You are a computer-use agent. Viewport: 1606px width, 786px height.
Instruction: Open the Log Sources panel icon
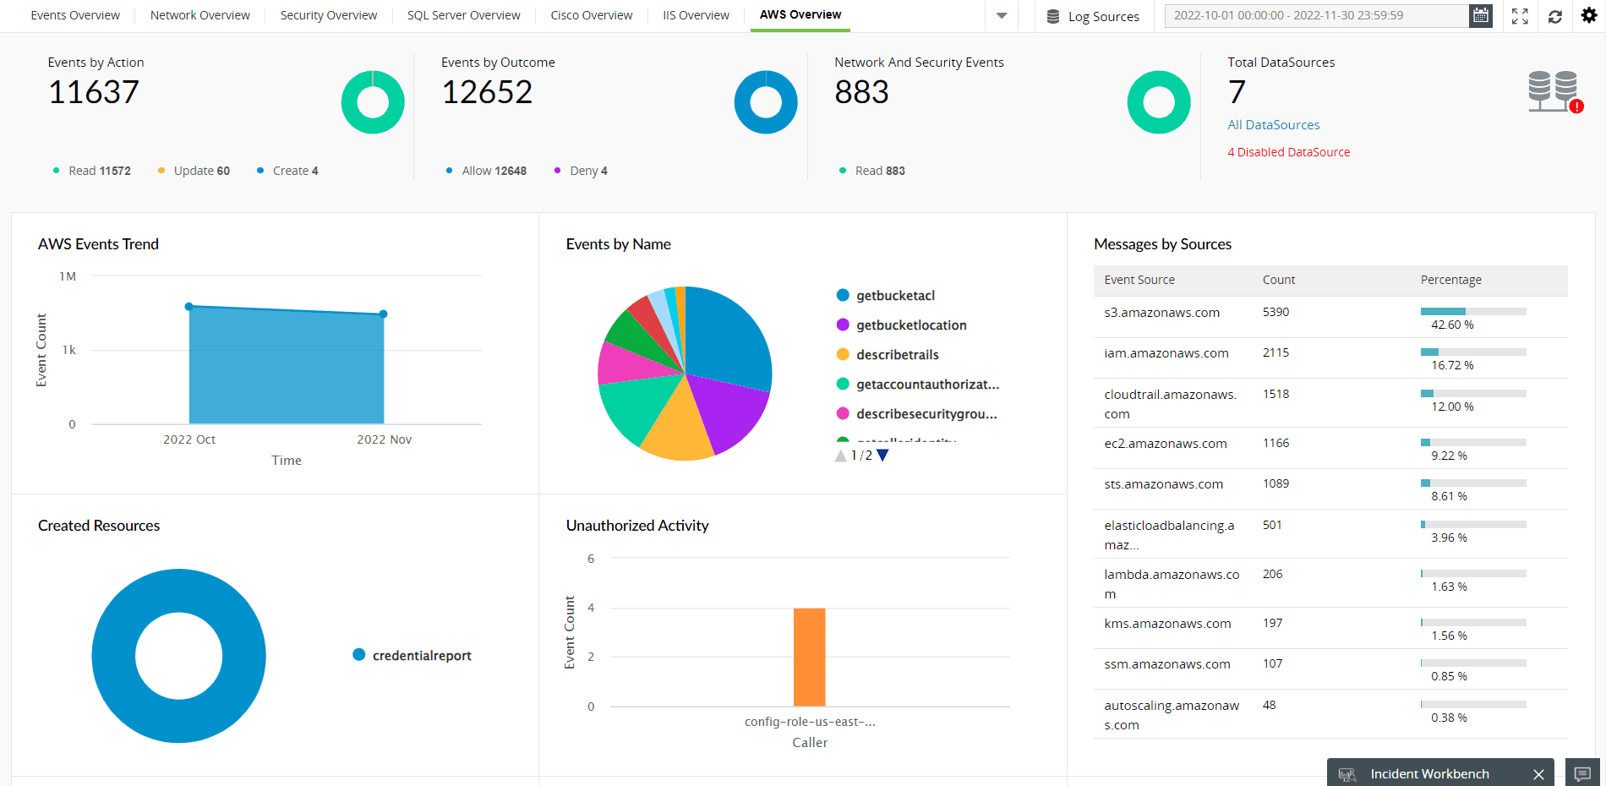pos(1052,15)
